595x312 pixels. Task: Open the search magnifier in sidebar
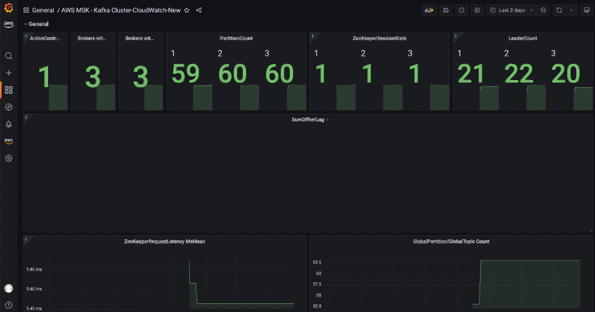(x=9, y=56)
